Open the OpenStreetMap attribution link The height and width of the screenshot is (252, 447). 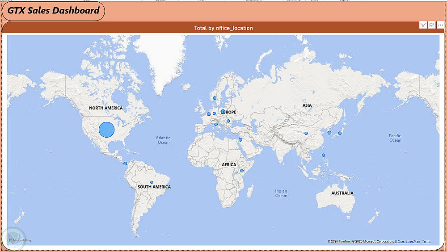[407, 241]
